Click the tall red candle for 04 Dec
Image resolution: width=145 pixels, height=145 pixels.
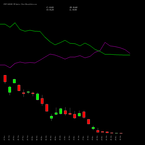coord(47,108)
